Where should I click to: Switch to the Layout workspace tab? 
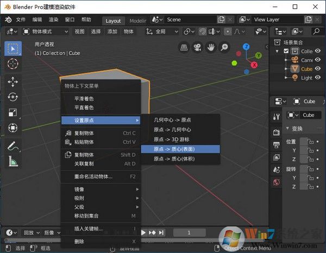pyautogui.click(x=113, y=21)
